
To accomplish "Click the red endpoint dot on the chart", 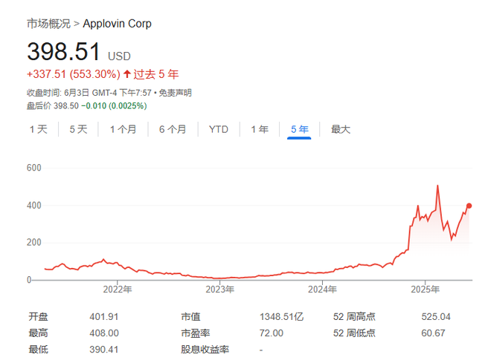I will [469, 206].
